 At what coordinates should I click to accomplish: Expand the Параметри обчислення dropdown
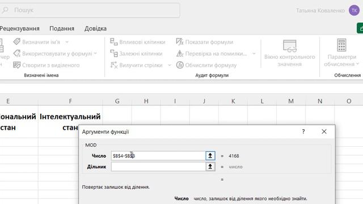point(357,64)
